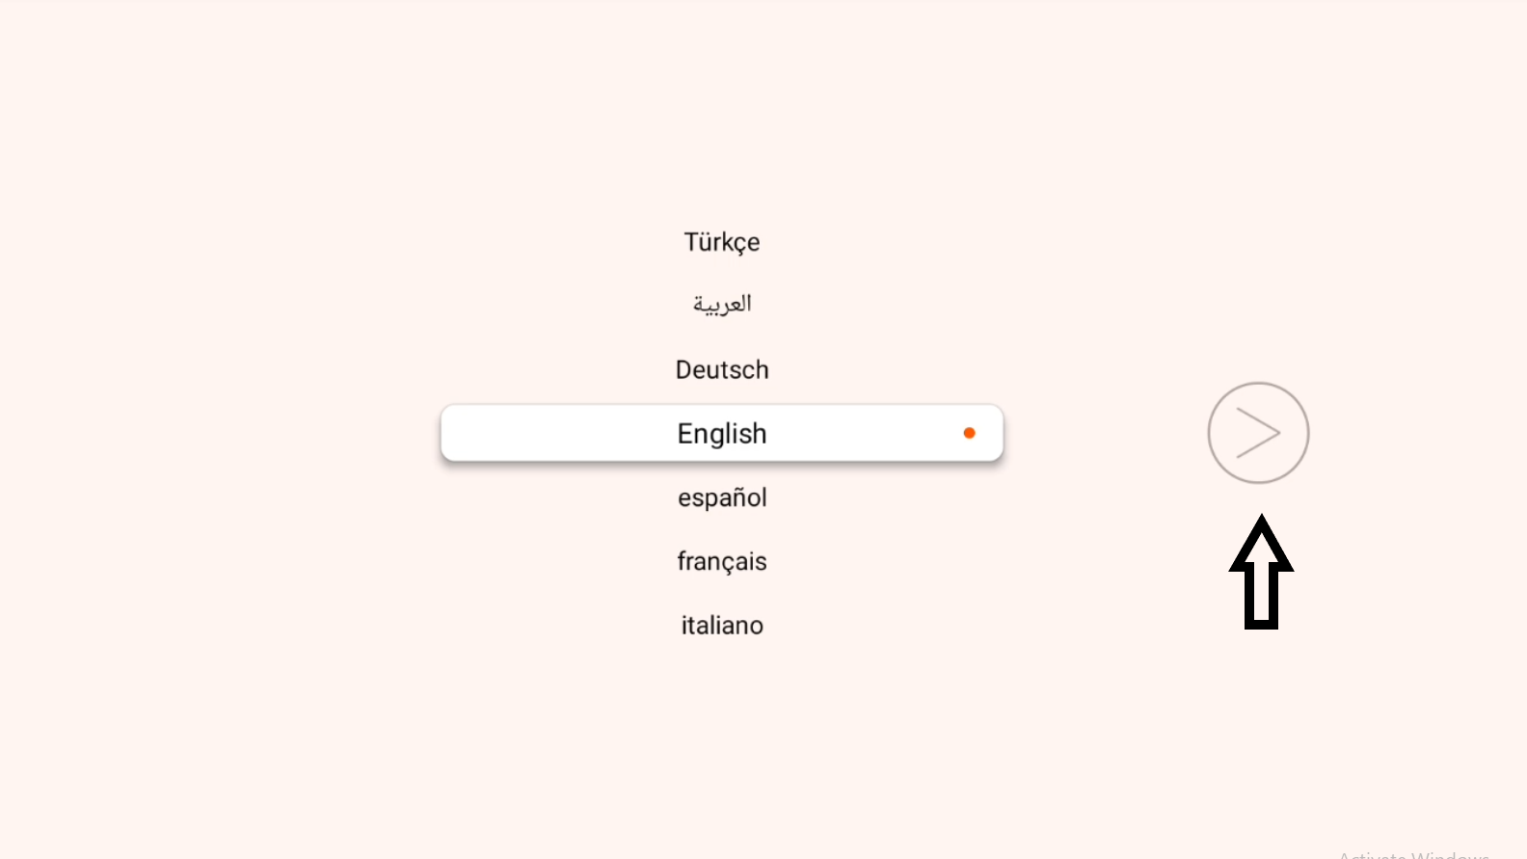Choose the Arabic language option
Viewport: 1527px width, 859px height.
[x=722, y=305]
